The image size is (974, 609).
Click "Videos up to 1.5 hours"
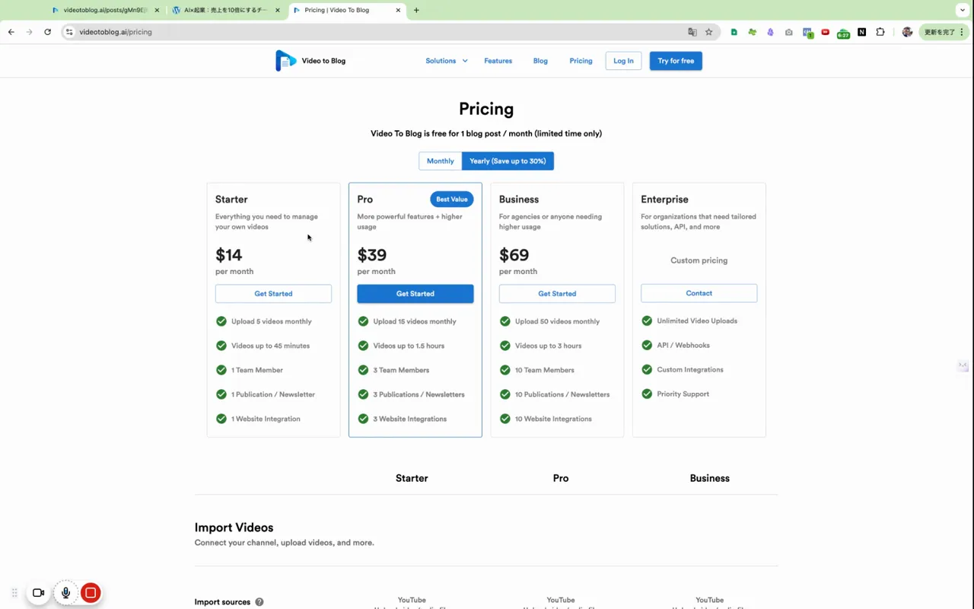[409, 346]
